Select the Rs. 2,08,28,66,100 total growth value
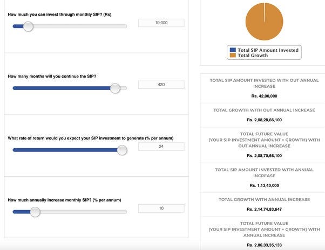Screen dimensions: 325x250 (264, 120)
